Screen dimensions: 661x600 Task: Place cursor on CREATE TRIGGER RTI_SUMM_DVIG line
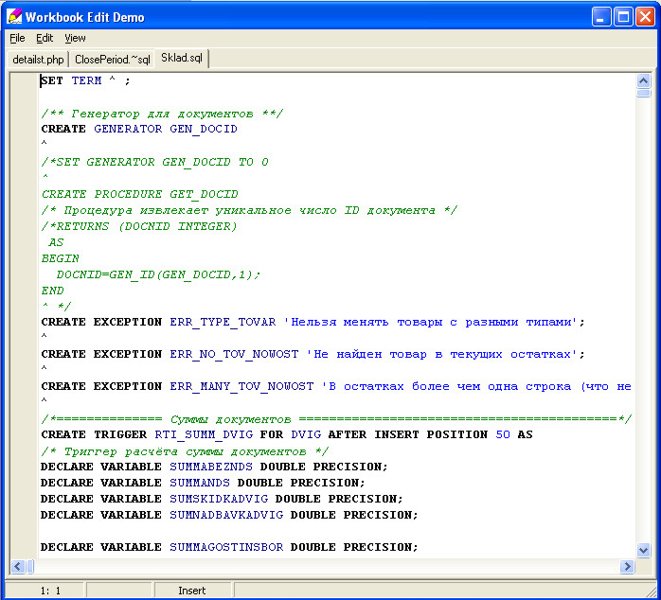(286, 434)
